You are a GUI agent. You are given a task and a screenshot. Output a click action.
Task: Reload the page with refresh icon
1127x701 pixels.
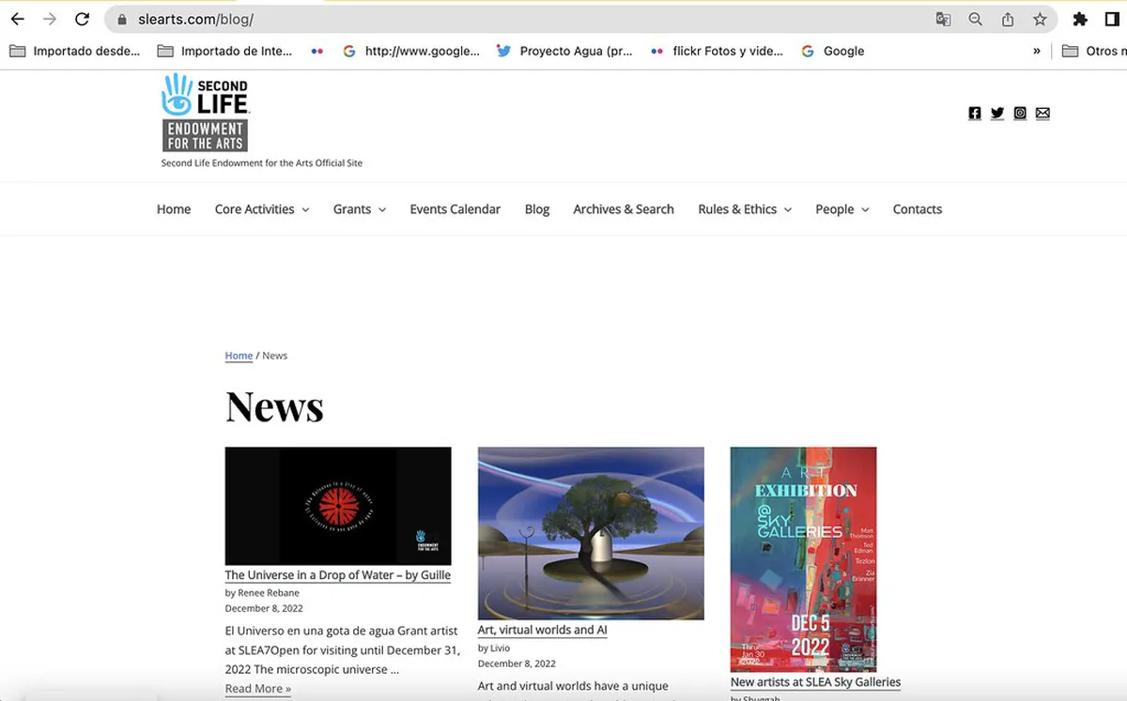click(82, 19)
